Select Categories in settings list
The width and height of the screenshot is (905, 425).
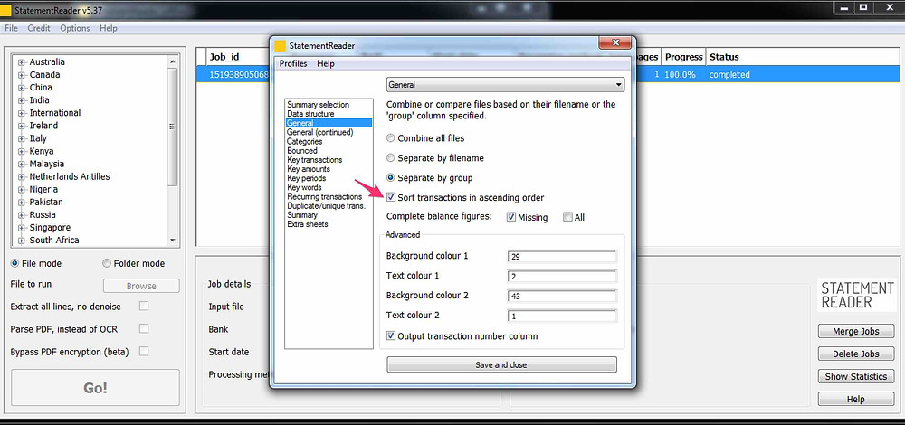click(x=304, y=141)
